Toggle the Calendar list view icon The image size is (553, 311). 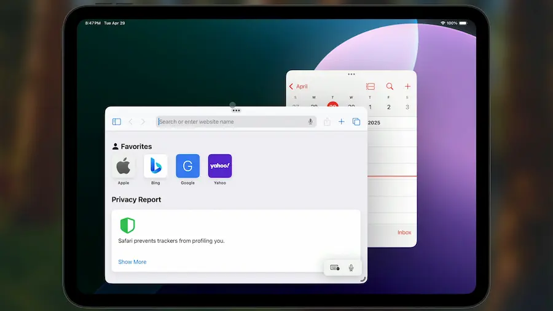[x=371, y=87]
